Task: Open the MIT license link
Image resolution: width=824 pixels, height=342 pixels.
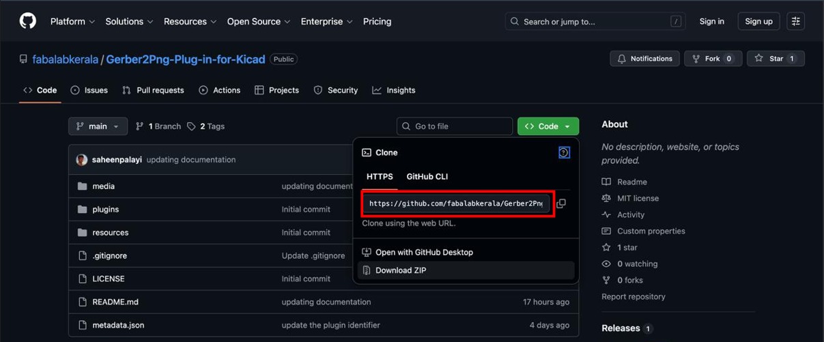Action: point(638,199)
